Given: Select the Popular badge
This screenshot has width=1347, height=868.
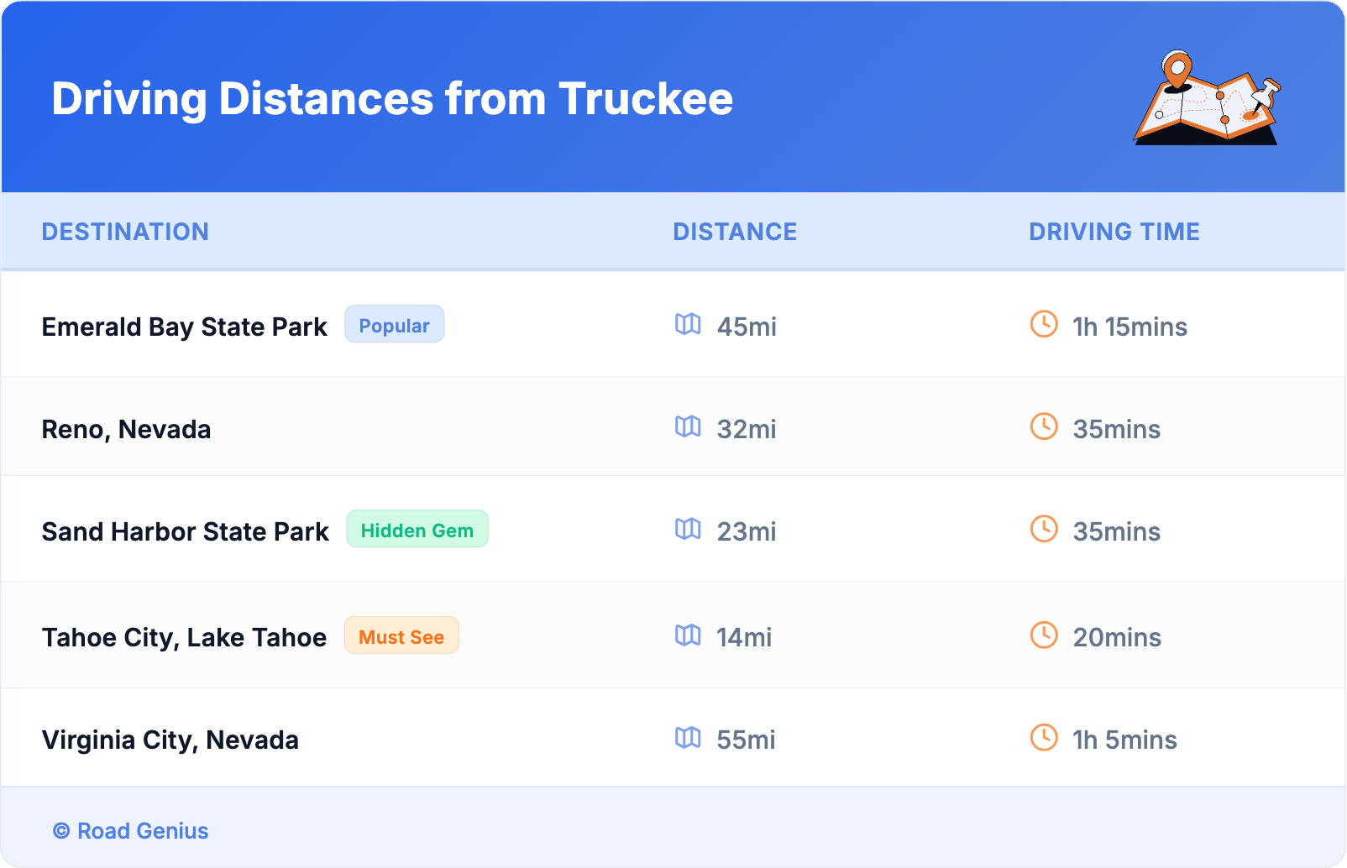Looking at the screenshot, I should point(394,325).
